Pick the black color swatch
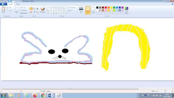Screen dimensions: 174x98 coord(97,8)
